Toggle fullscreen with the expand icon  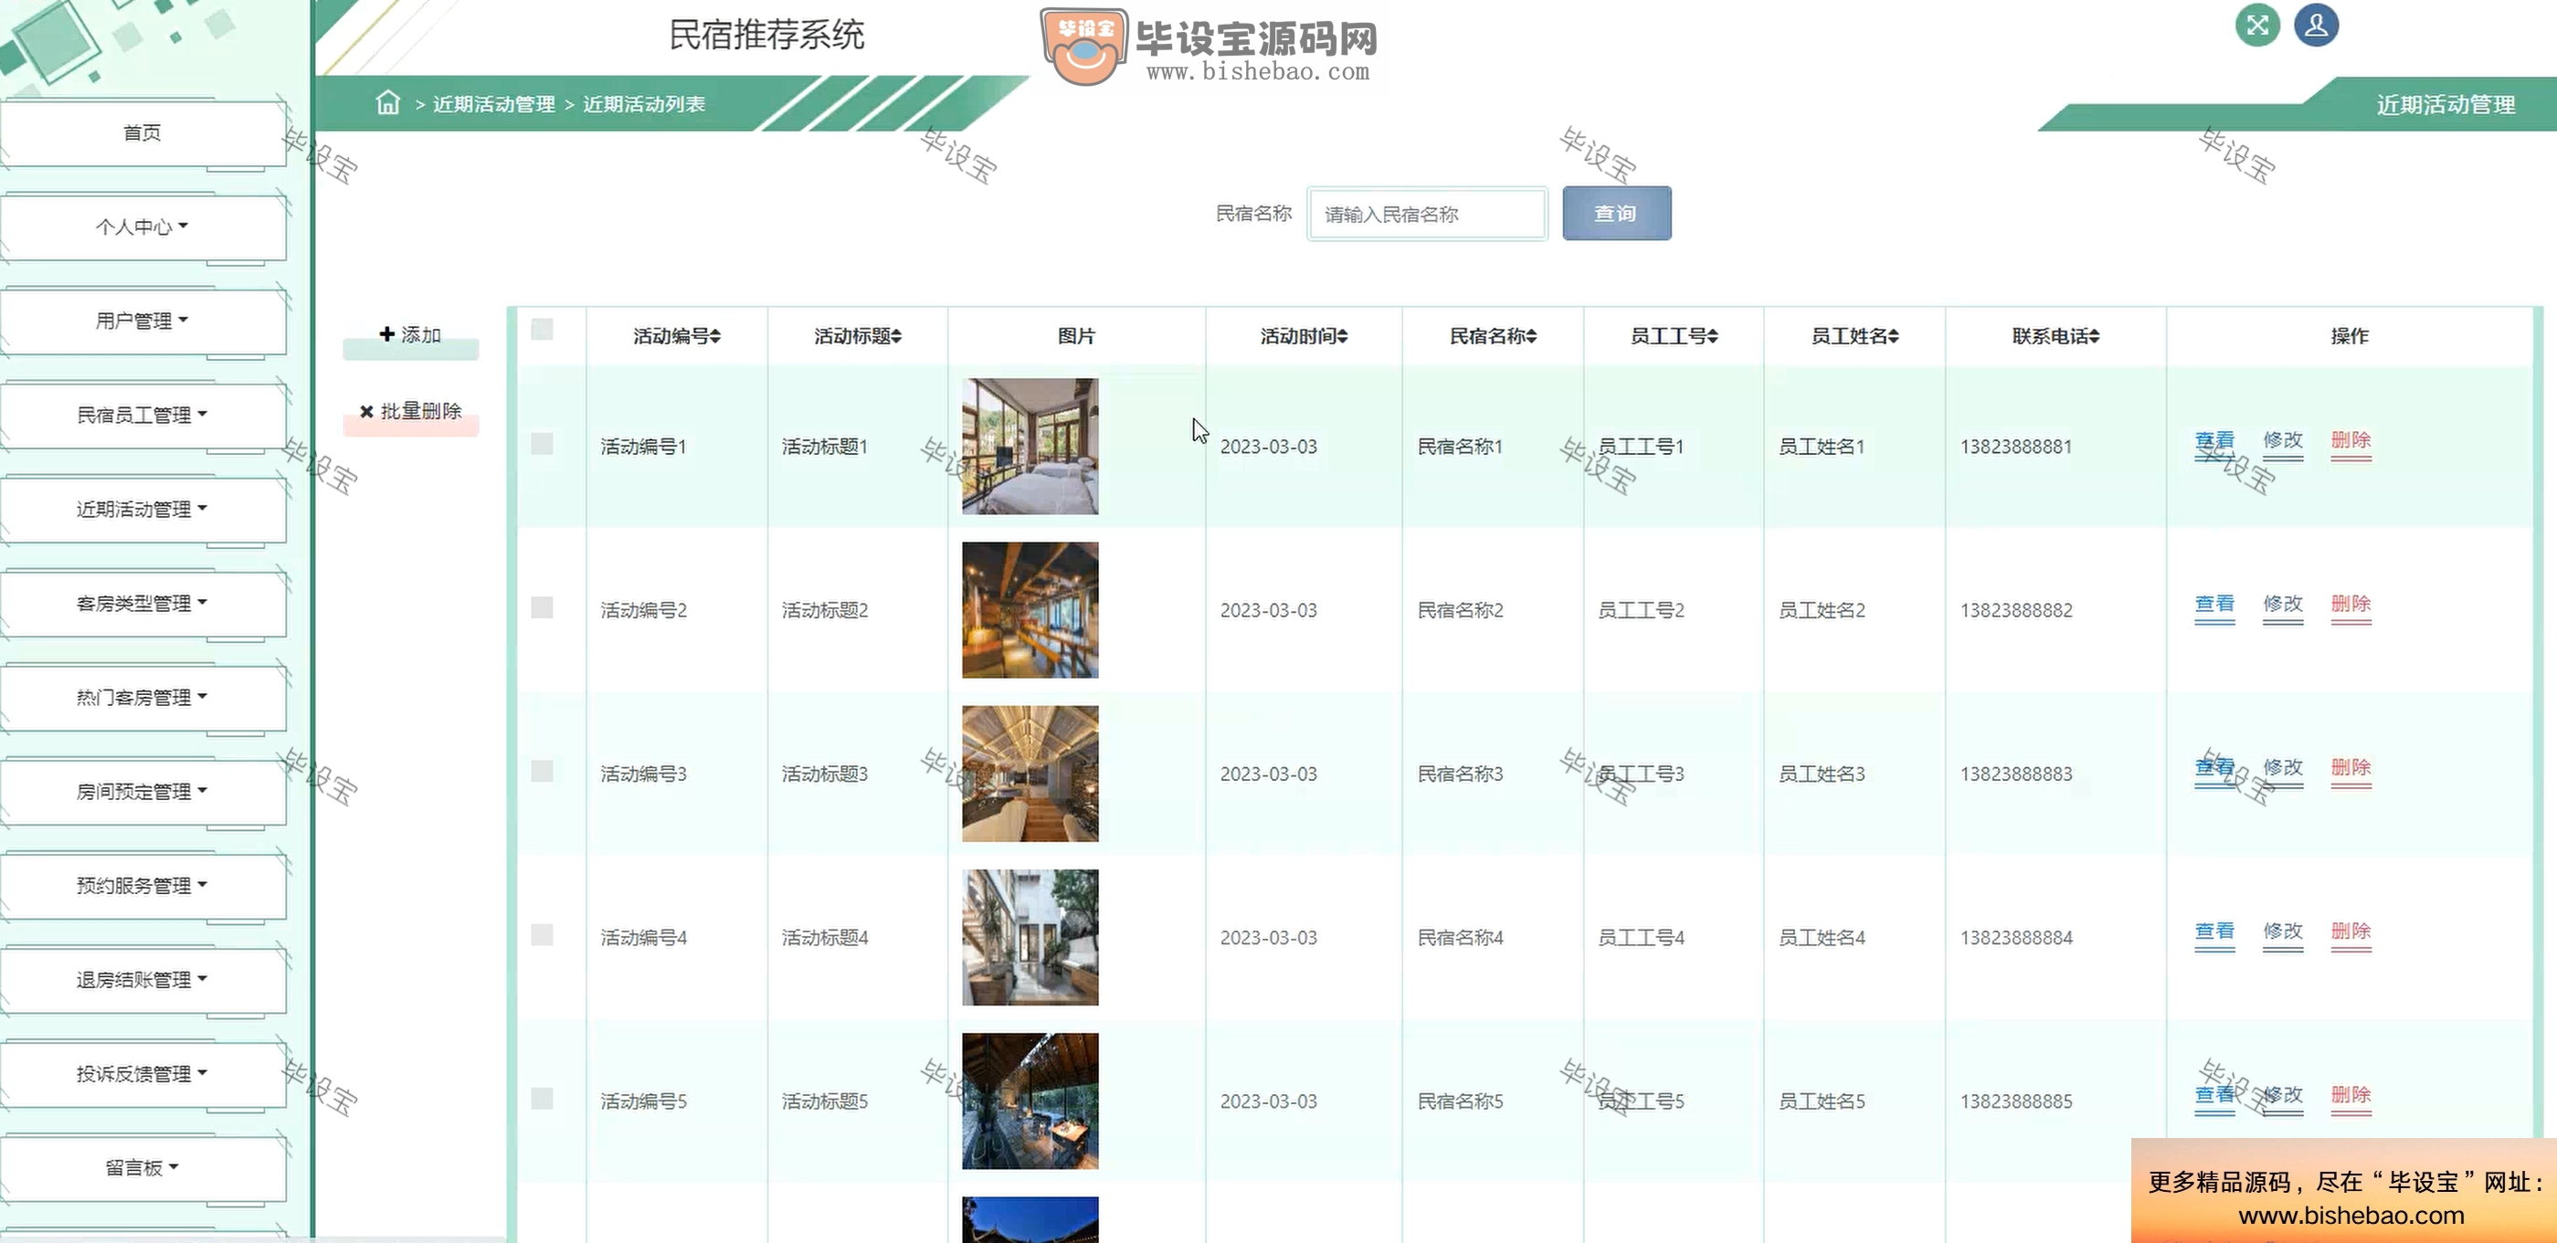click(x=2257, y=25)
